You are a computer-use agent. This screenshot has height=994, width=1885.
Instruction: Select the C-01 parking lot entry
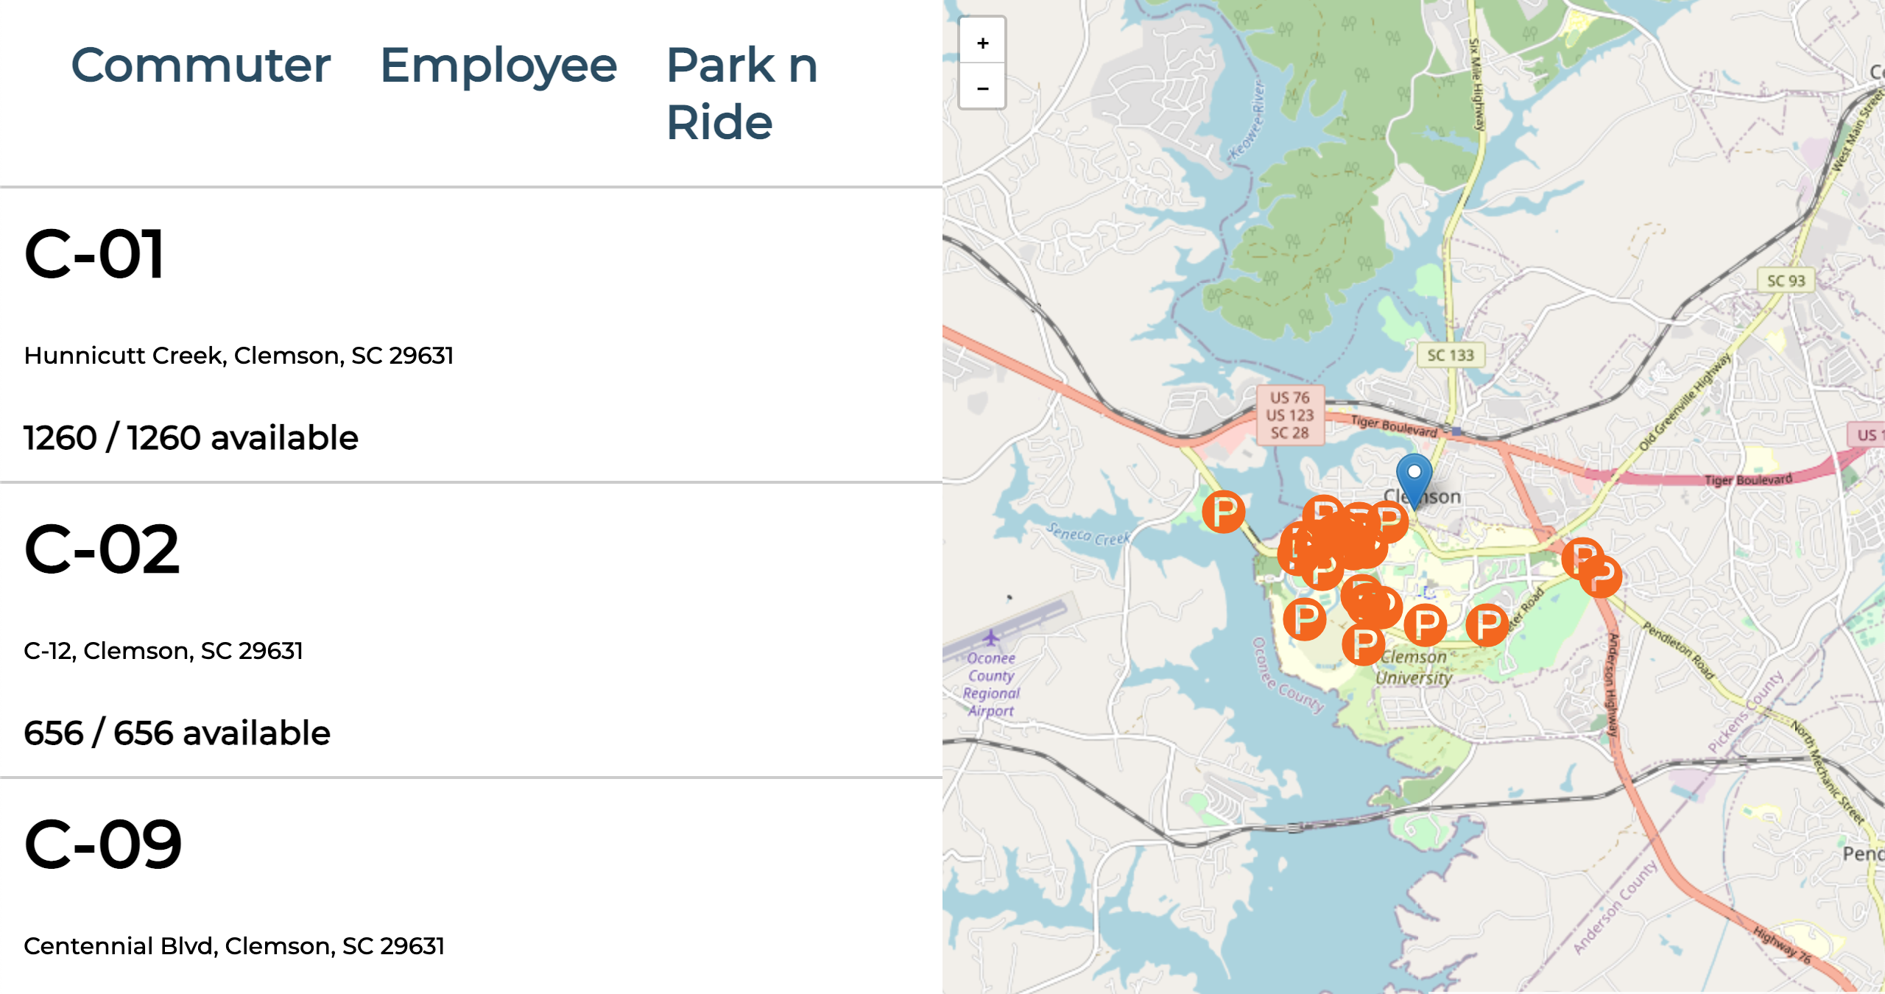(x=94, y=254)
